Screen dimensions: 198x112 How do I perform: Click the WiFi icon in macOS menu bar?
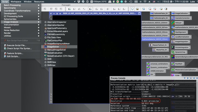pos(145,2)
